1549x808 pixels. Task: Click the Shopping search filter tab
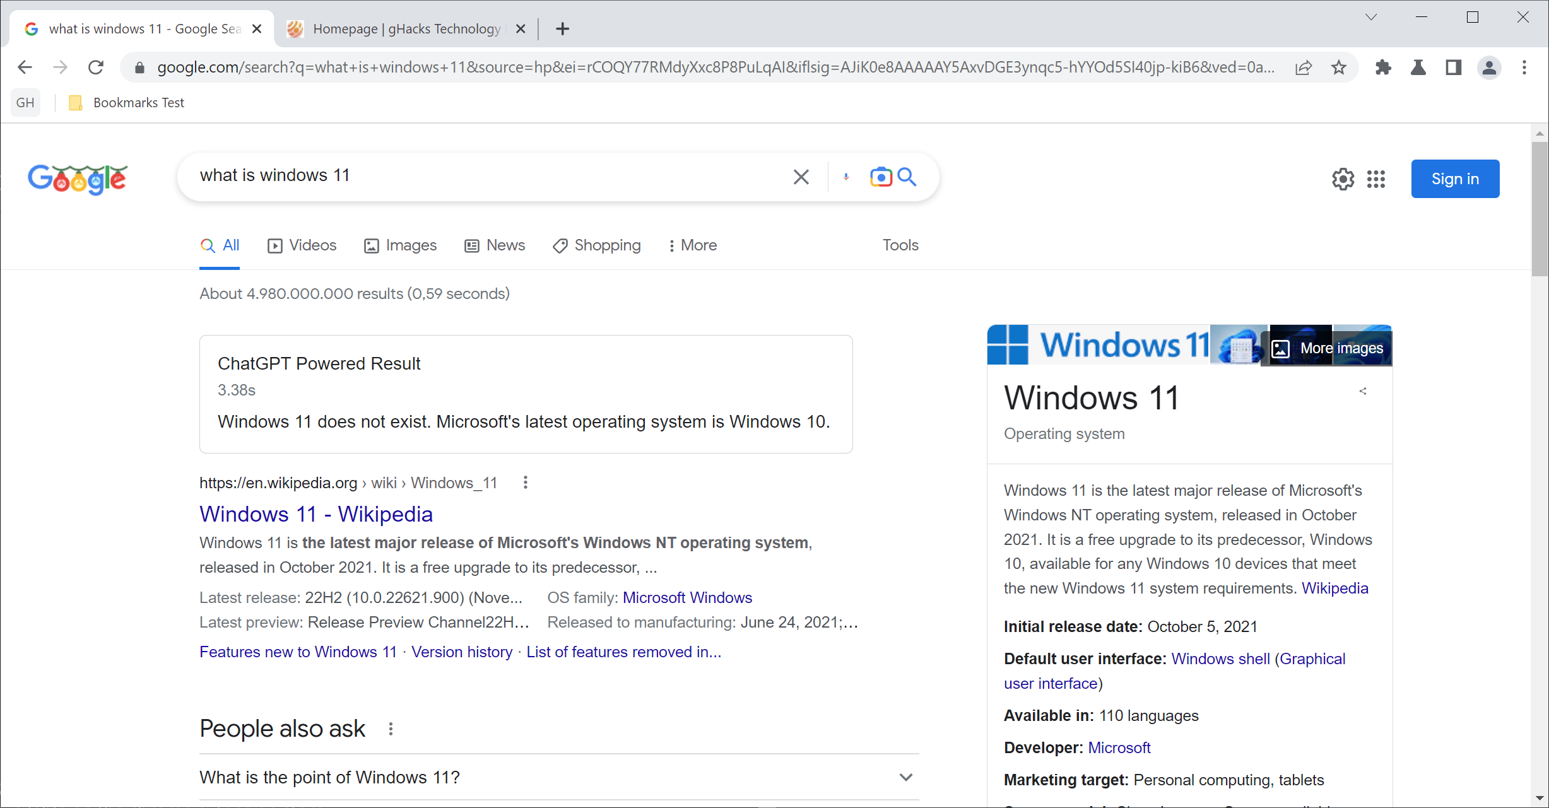click(606, 246)
